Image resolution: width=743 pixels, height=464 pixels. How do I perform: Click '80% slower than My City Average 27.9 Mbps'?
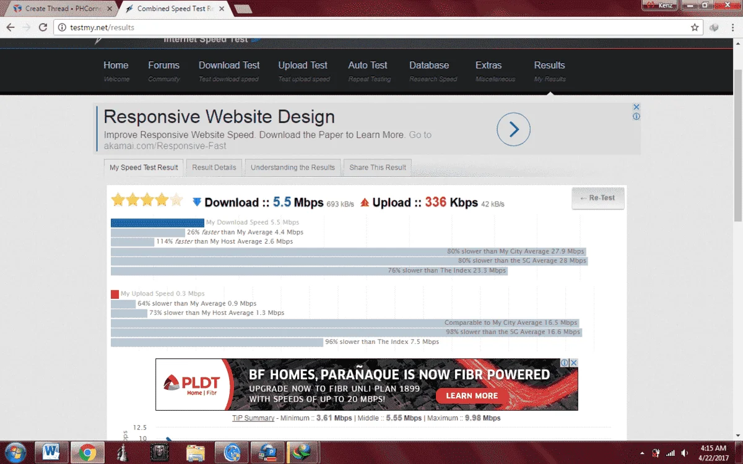(516, 251)
